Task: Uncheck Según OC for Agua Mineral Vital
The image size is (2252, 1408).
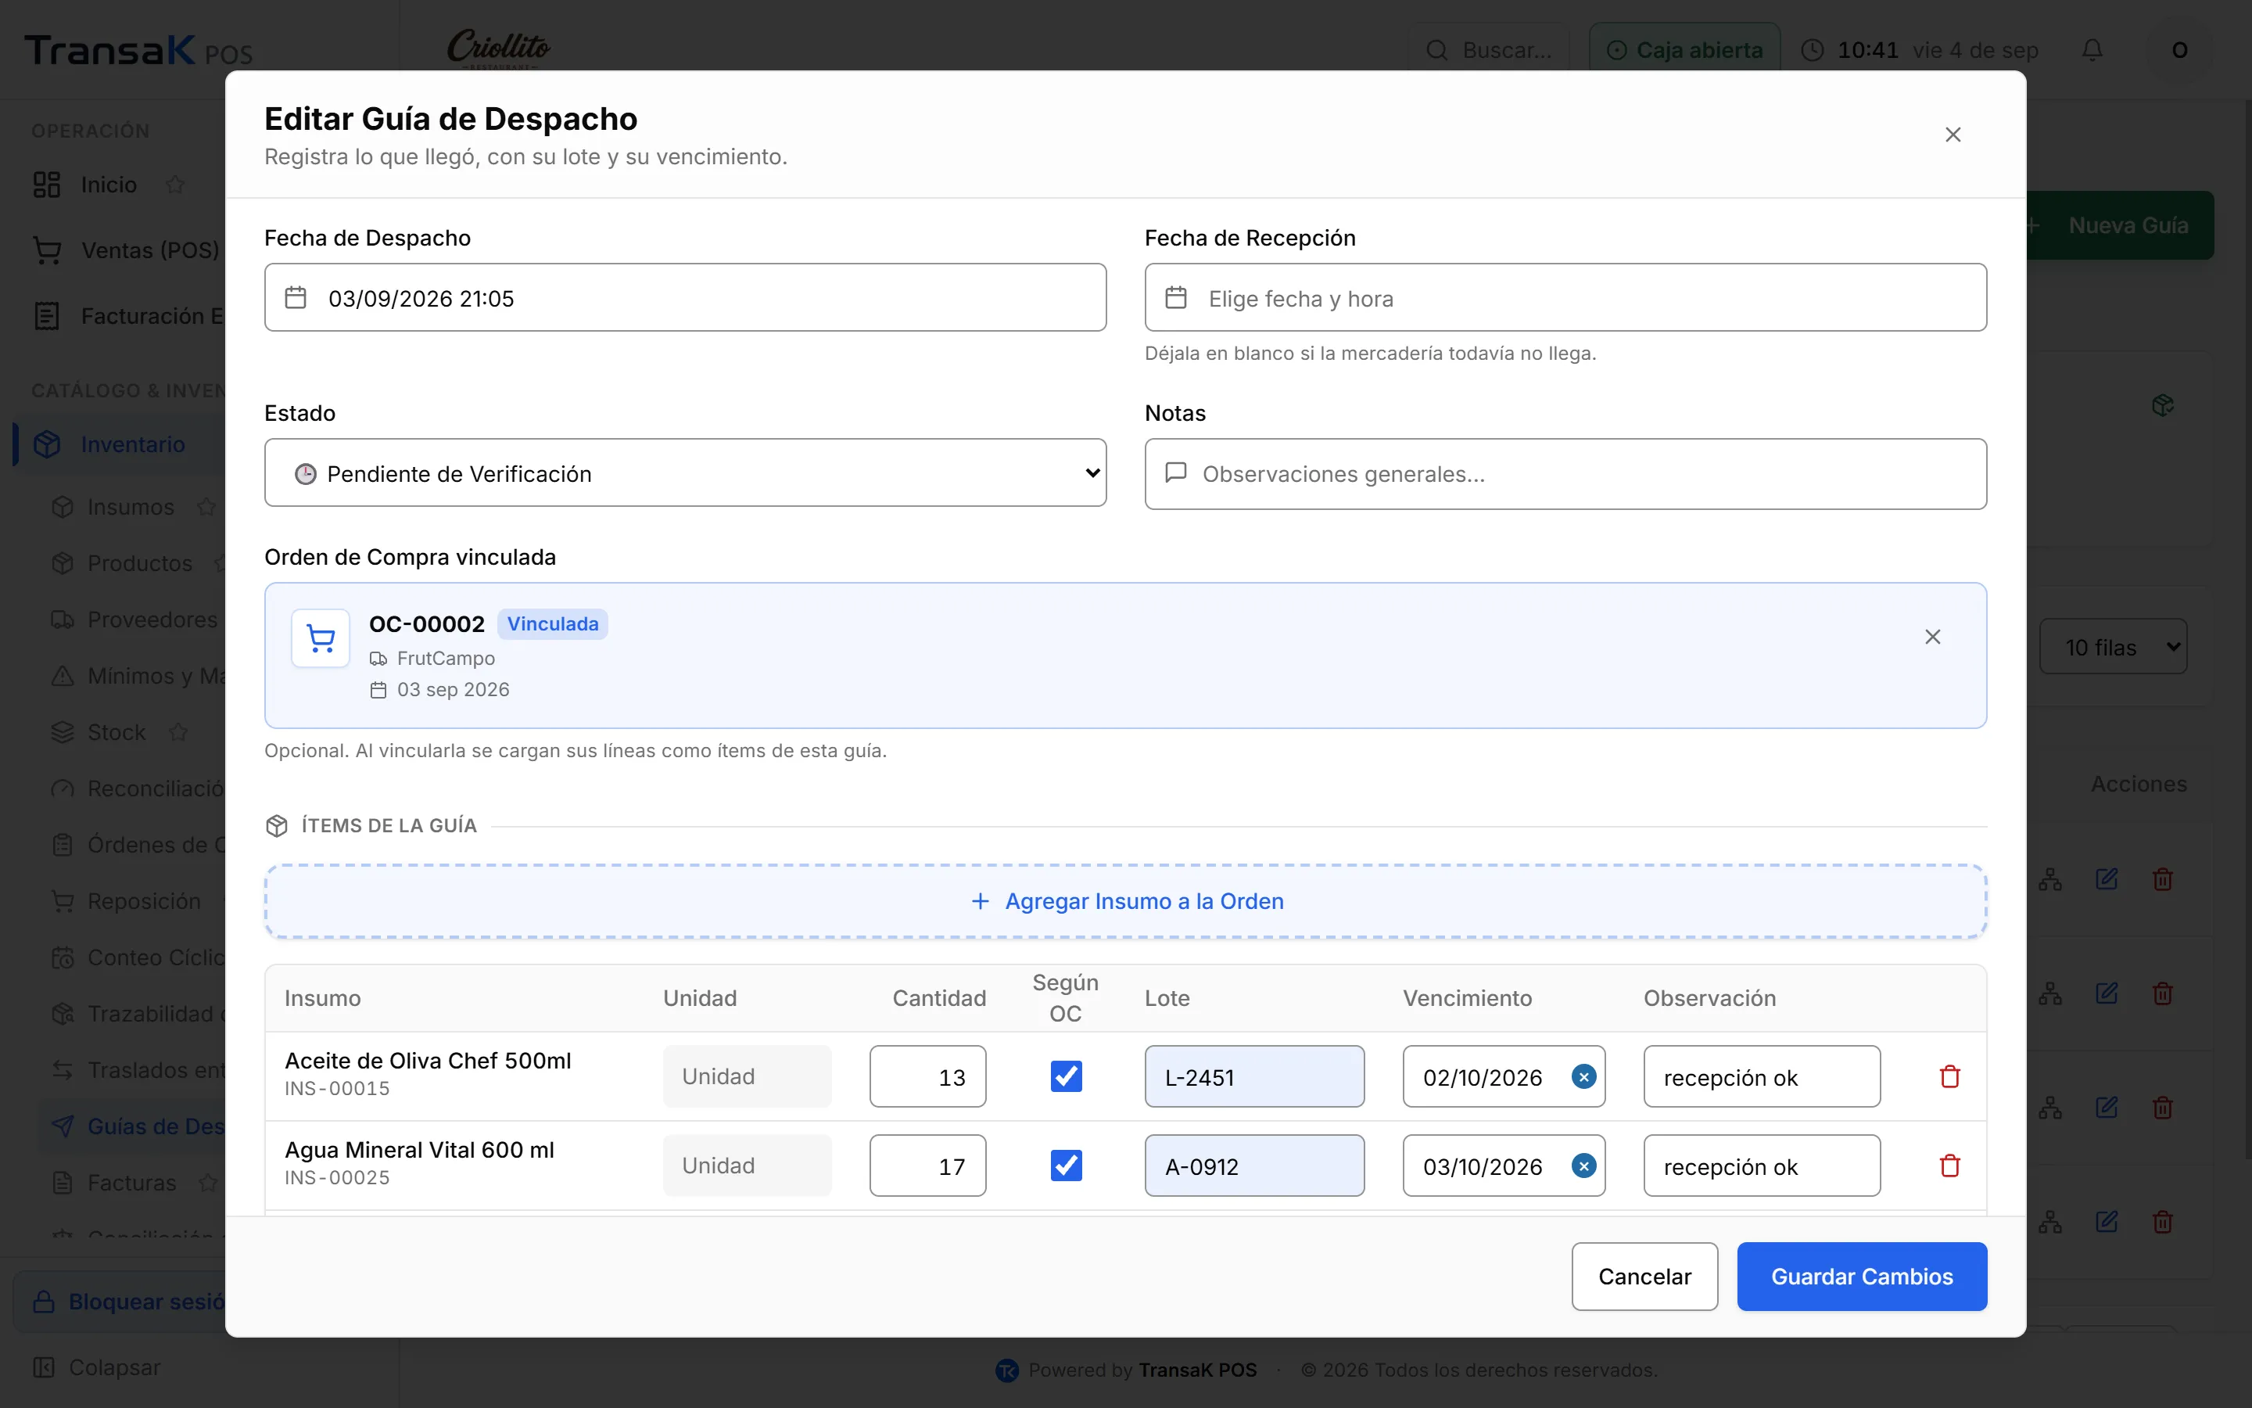Action: pos(1066,1166)
